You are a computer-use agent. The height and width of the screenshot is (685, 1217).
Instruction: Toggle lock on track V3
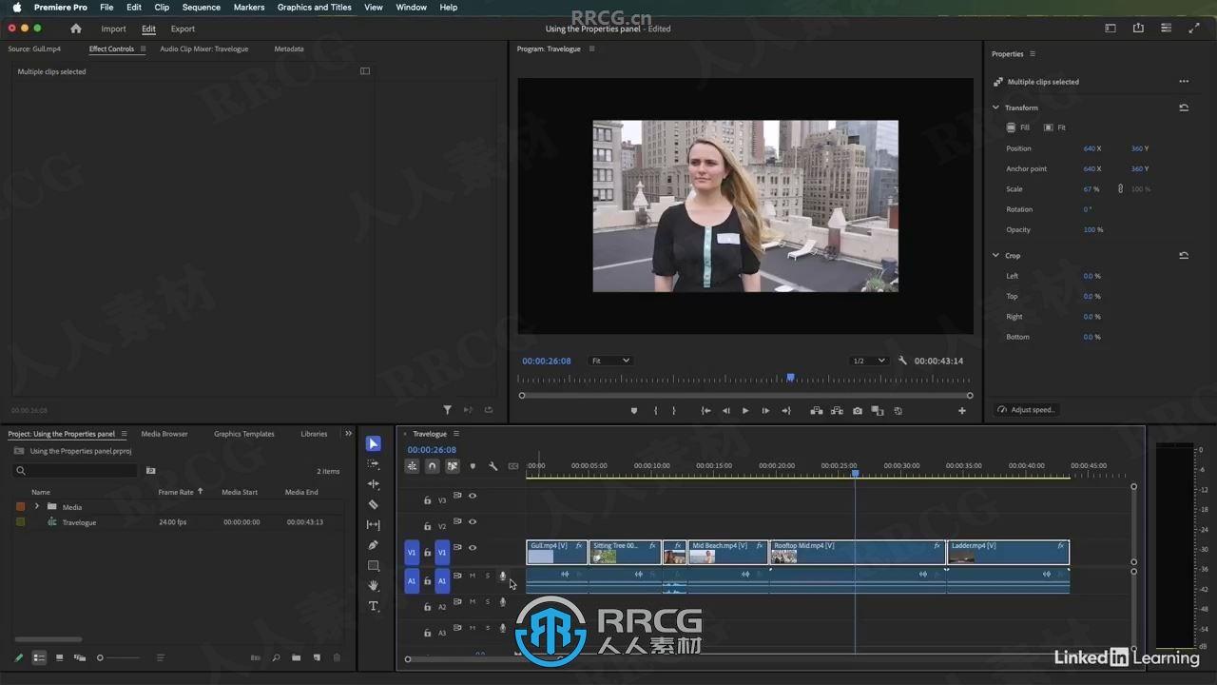427,499
